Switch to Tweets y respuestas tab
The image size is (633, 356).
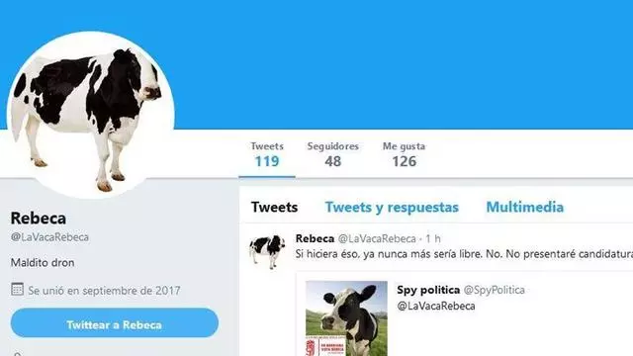[392, 207]
